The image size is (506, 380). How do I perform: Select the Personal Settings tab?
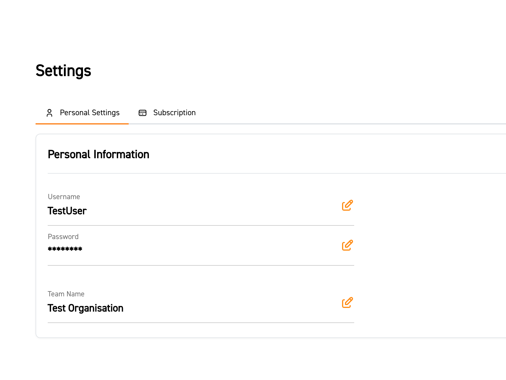pos(90,113)
